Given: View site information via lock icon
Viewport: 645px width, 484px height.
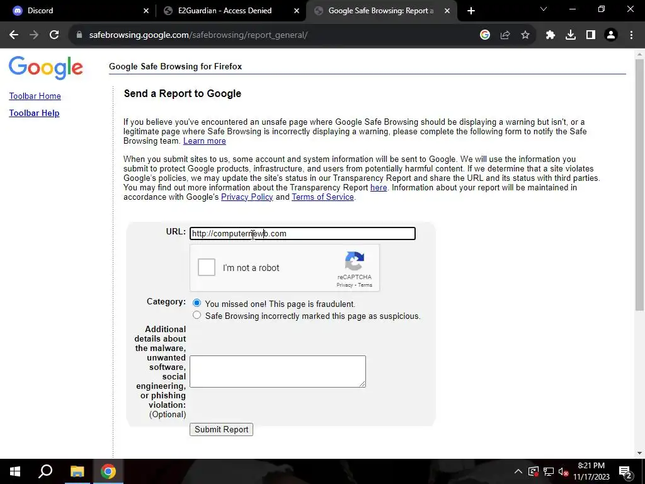Looking at the screenshot, I should click(x=79, y=35).
